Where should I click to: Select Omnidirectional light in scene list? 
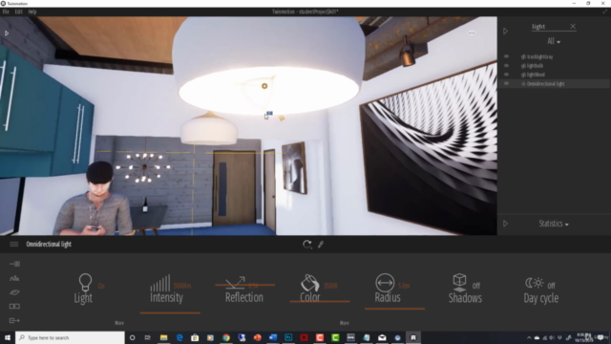[x=545, y=83]
